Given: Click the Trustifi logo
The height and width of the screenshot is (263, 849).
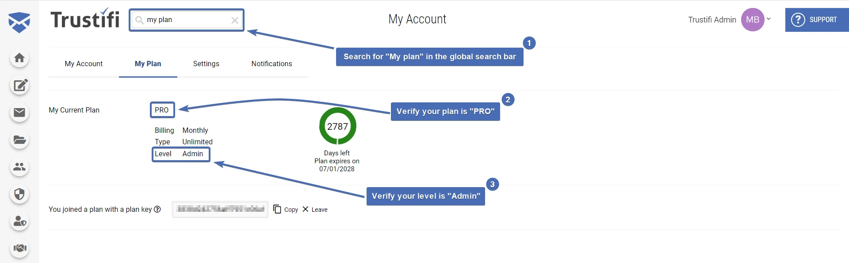Looking at the screenshot, I should 84,19.
